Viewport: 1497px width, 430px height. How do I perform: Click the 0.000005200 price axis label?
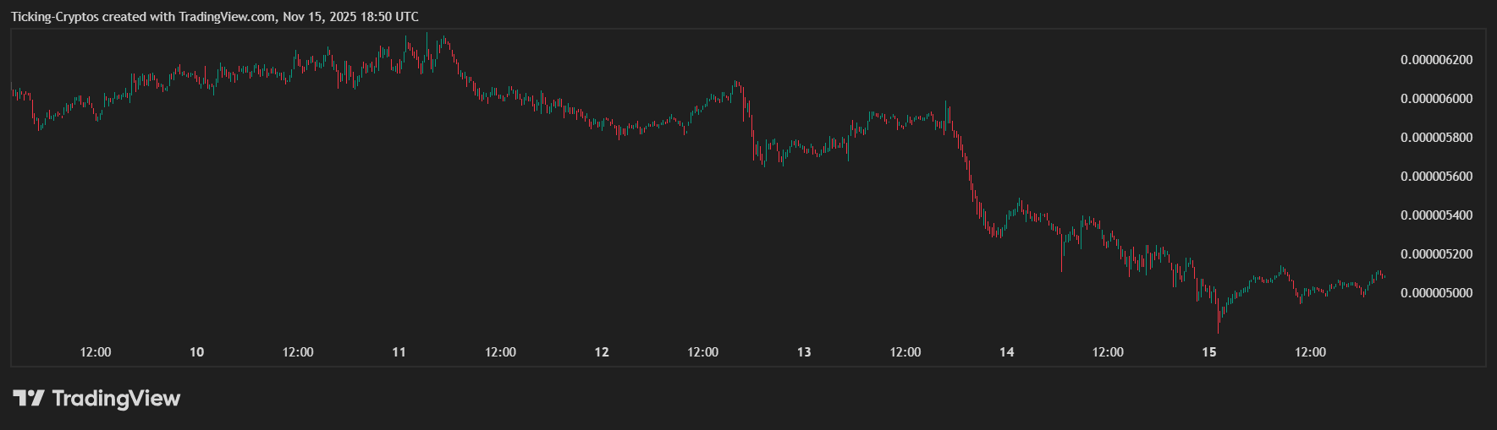pyautogui.click(x=1436, y=254)
